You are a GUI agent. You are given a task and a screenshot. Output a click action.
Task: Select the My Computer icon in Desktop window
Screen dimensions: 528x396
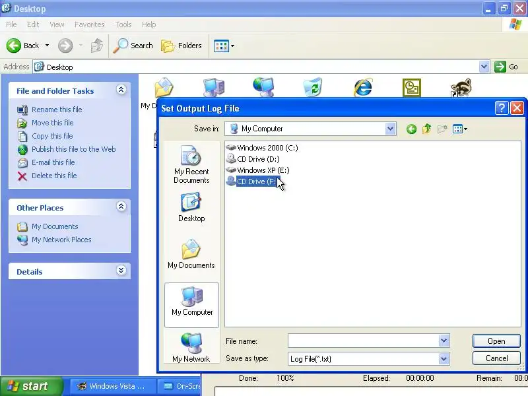[214, 87]
